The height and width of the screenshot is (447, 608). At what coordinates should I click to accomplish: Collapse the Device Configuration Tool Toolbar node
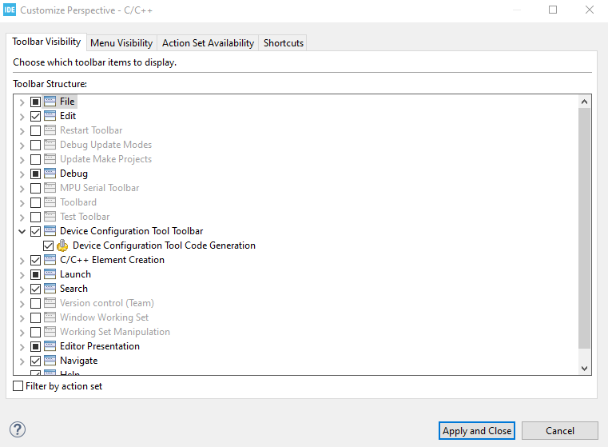point(22,231)
